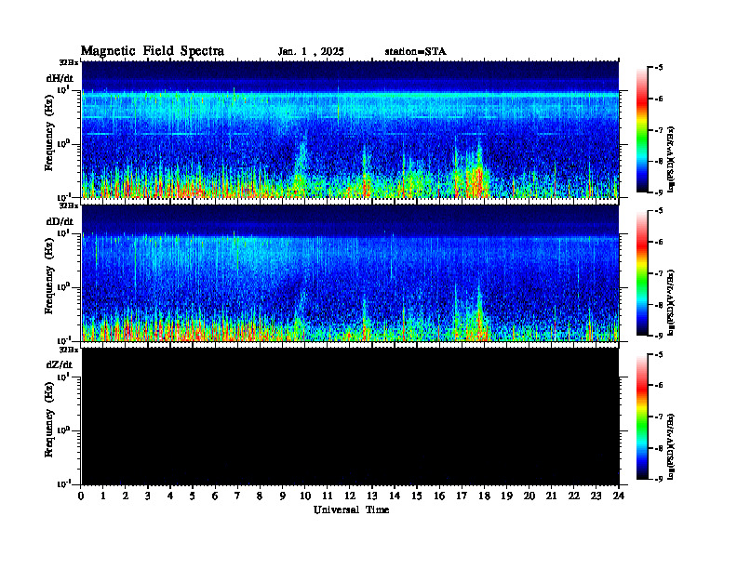Click hour "6" on the time axis
Image resolution: width=737 pixels, height=569 pixels.
pos(215,496)
